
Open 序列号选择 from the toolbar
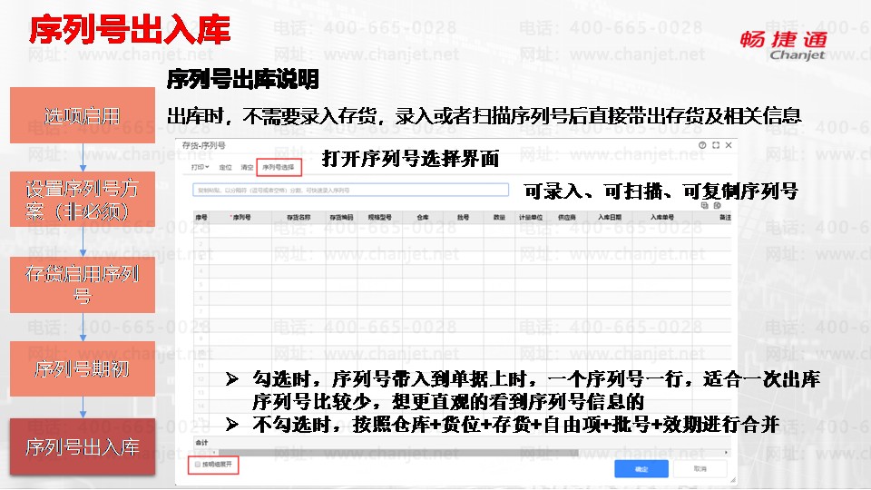point(279,167)
